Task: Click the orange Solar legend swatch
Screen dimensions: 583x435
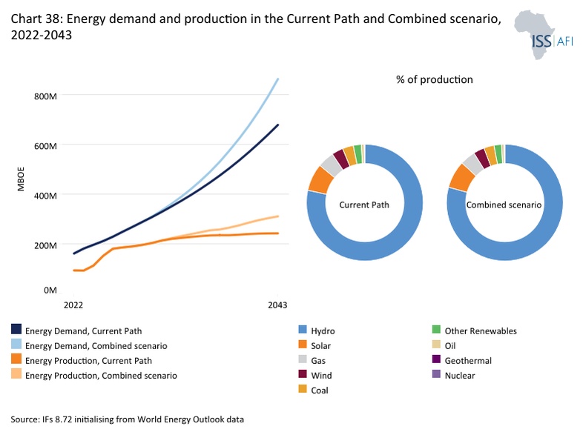Action: (303, 345)
